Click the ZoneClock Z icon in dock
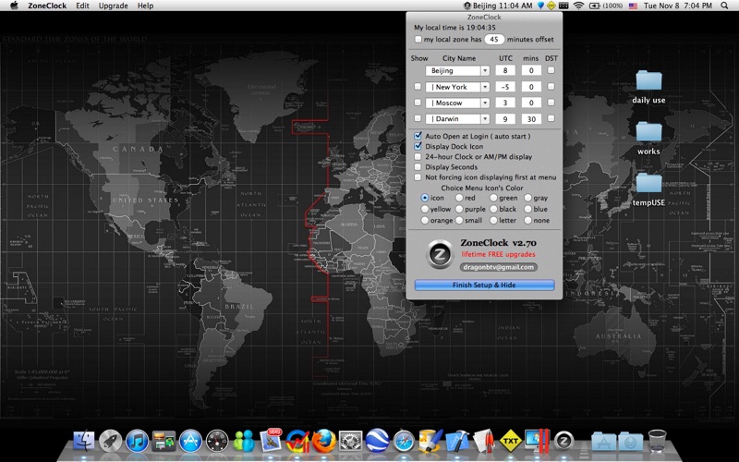The height and width of the screenshot is (462, 739). click(x=563, y=442)
